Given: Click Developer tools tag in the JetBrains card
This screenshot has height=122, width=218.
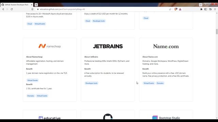Looking at the screenshot, I should click(x=91, y=83).
